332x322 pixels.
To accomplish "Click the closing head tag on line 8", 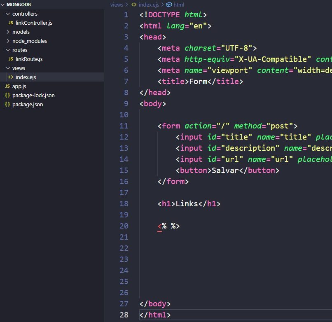I will coord(155,93).
